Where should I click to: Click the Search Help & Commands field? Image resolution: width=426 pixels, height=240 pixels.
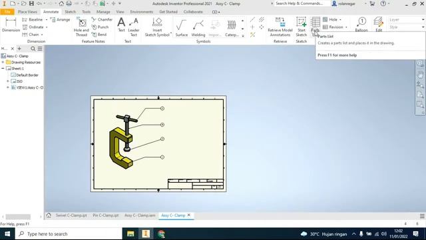(300, 3)
